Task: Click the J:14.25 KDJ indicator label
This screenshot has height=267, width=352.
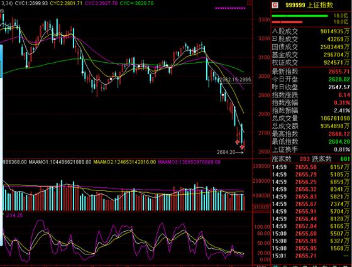Action: (x=14, y=215)
